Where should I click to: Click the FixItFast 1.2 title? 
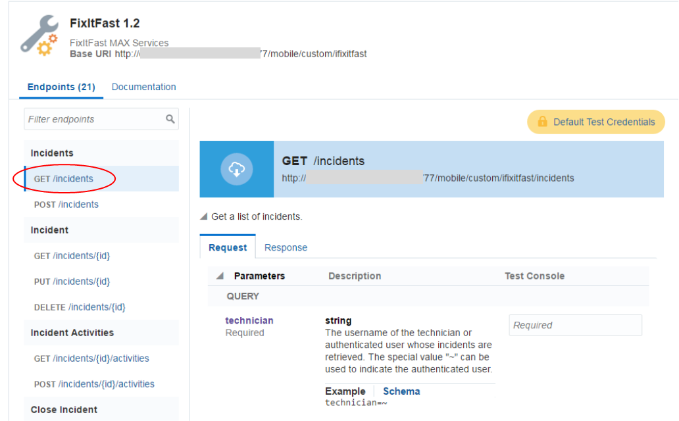[x=105, y=23]
